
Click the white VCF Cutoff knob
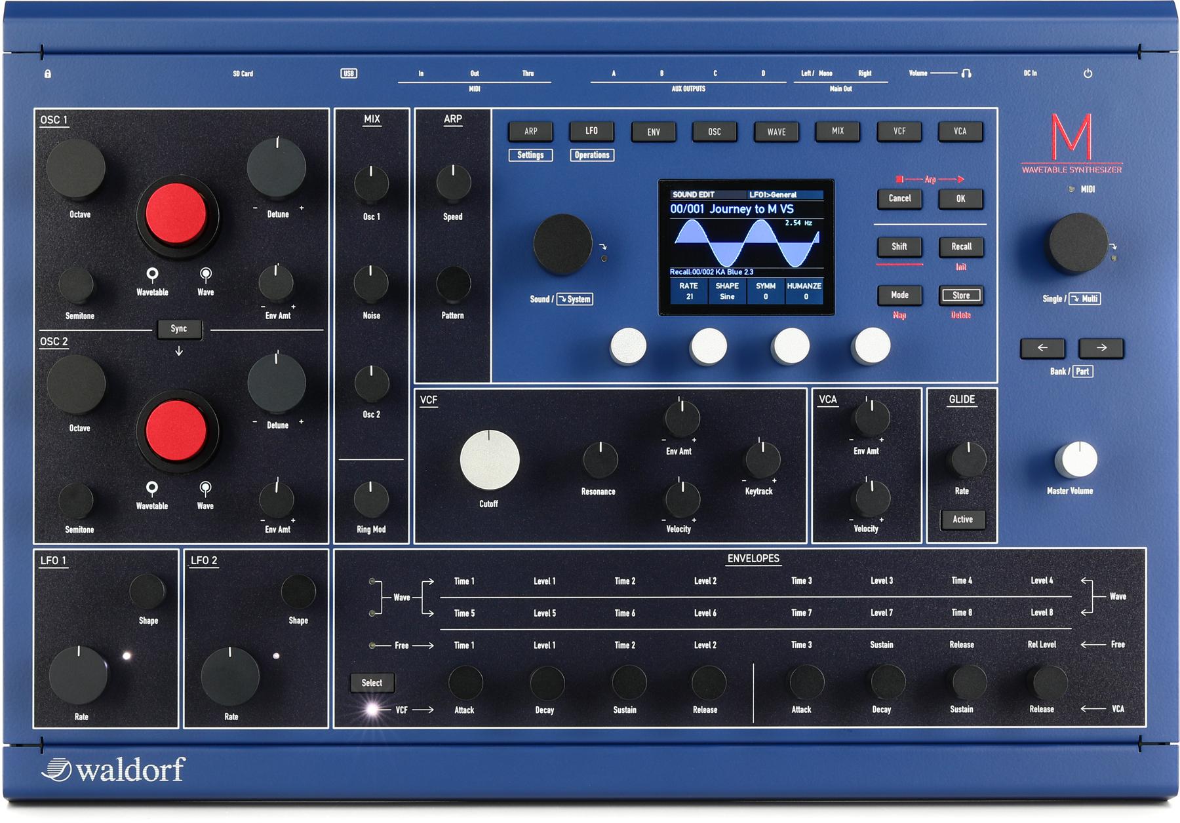coord(490,460)
